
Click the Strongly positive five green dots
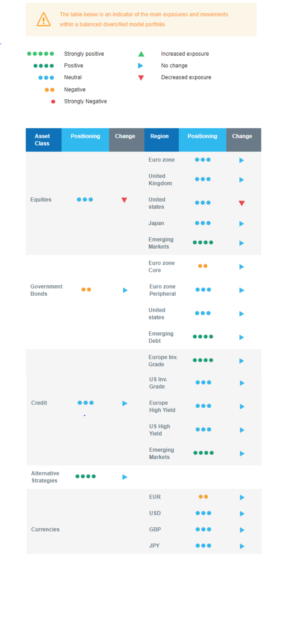point(41,54)
